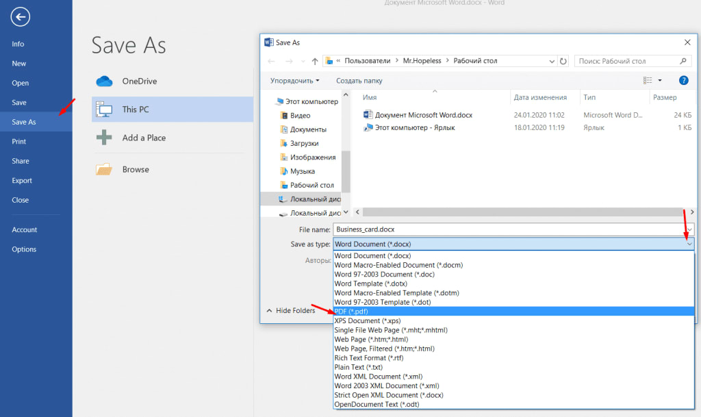The width and height of the screenshot is (701, 417).
Task: Choose Save in the backstage menu
Action: coord(18,102)
